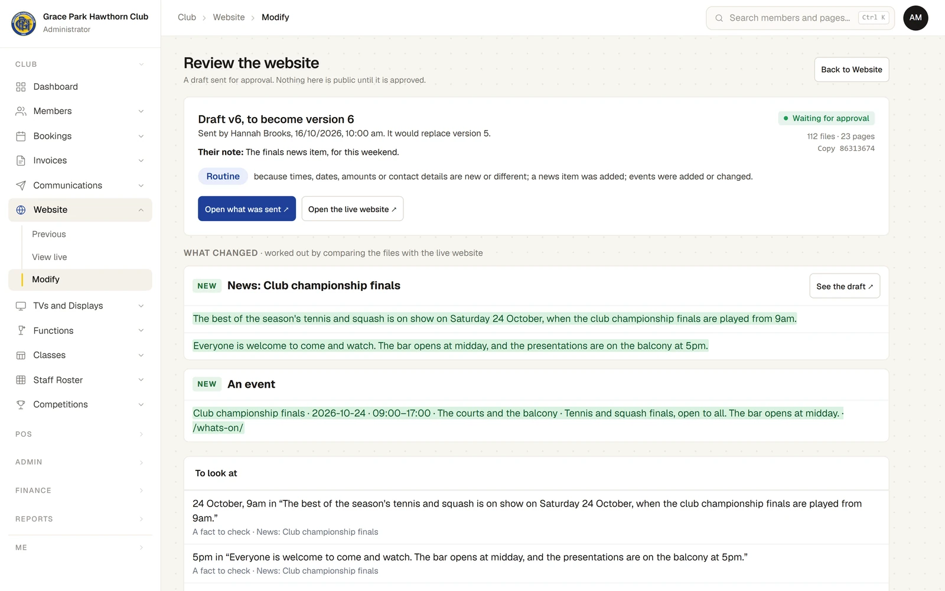Expand the Bookings submenu chevron
This screenshot has height=591, width=945.
pyautogui.click(x=141, y=136)
